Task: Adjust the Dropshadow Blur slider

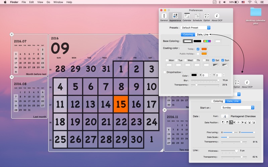Action: point(205,80)
